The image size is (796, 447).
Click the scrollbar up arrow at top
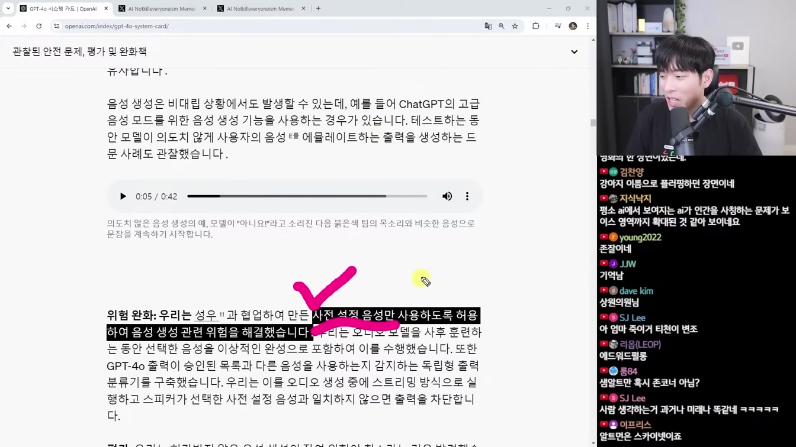coord(593,40)
